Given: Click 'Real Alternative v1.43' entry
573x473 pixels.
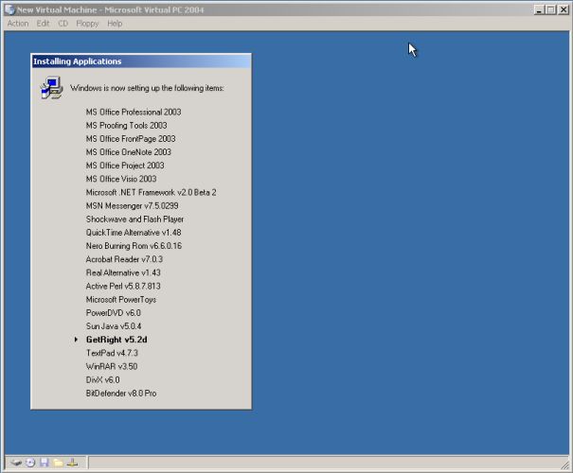Looking at the screenshot, I should point(123,272).
